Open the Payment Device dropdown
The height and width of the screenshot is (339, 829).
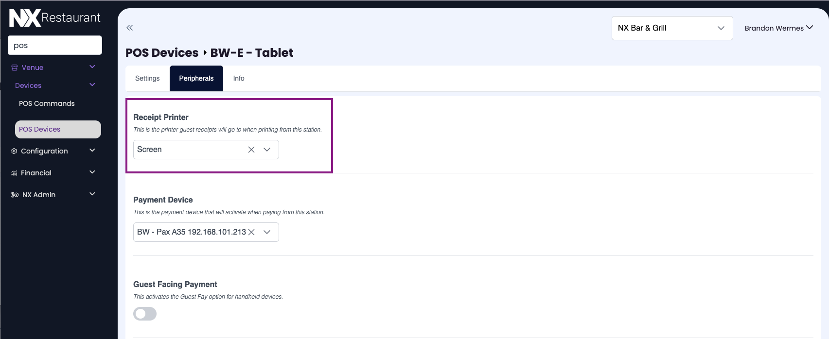pyautogui.click(x=267, y=232)
